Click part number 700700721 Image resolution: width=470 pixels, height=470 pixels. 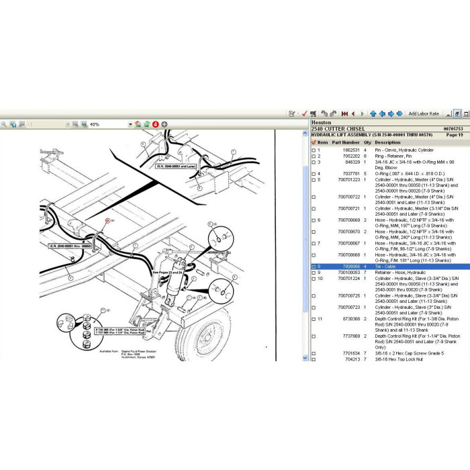pos(349,209)
